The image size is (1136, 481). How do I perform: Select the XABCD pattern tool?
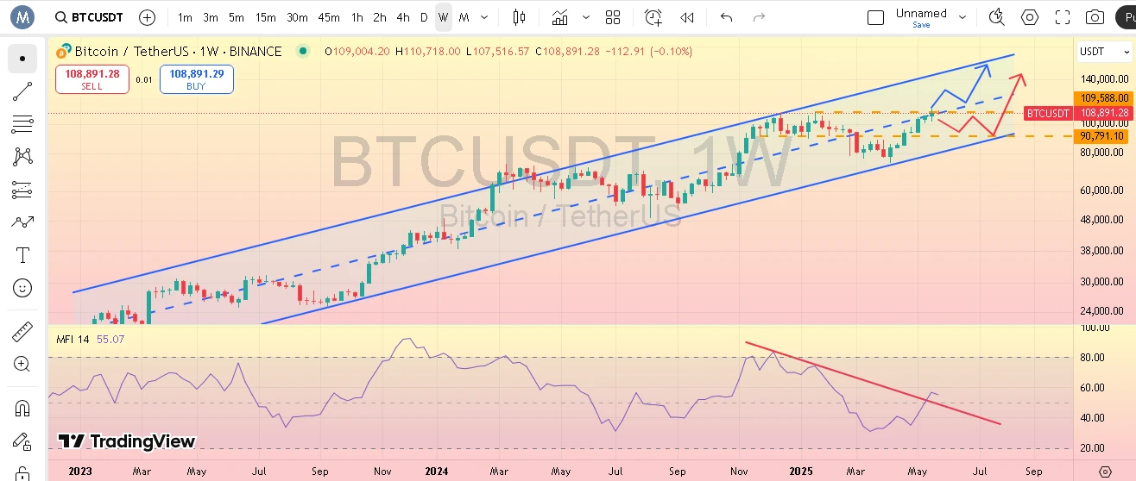[22, 157]
